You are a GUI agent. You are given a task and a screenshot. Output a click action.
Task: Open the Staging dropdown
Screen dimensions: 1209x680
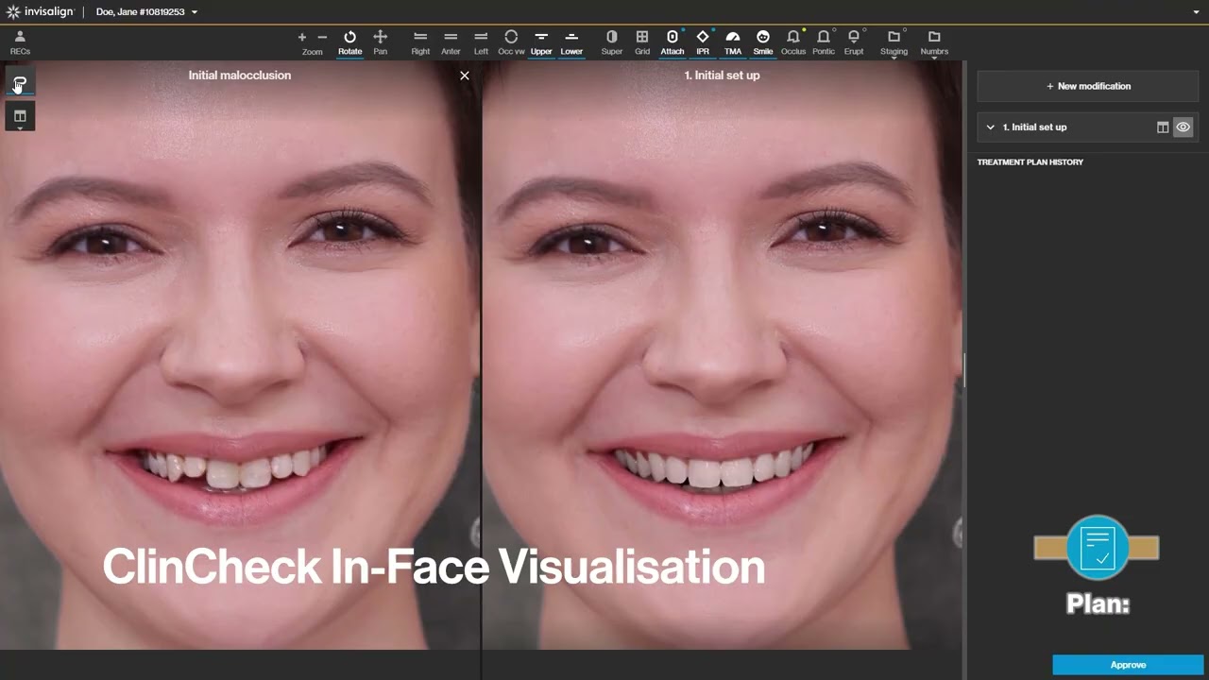[894, 43]
